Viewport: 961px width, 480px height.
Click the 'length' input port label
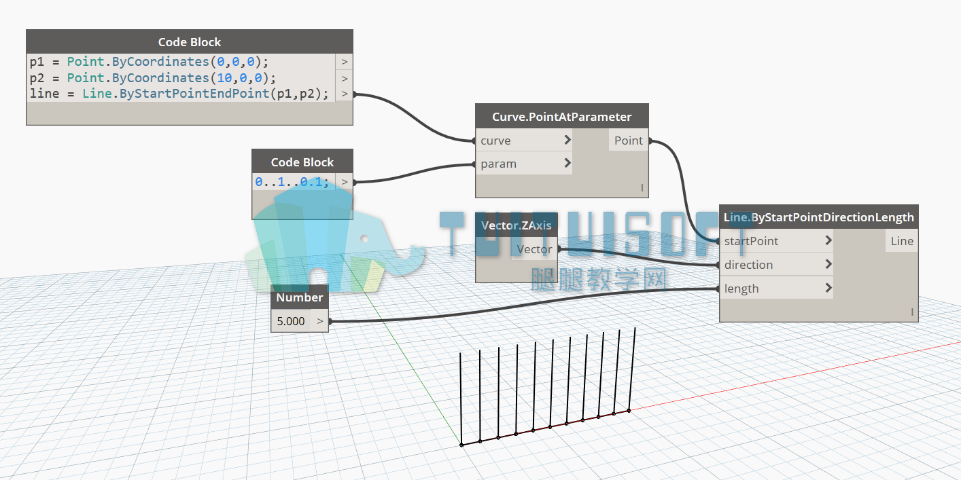741,289
